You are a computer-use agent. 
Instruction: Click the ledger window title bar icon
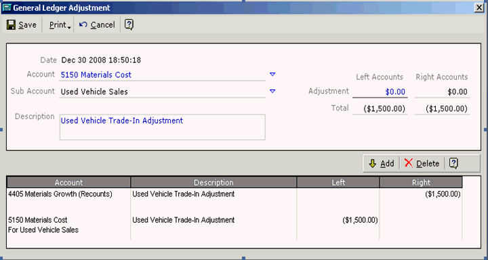7,7
